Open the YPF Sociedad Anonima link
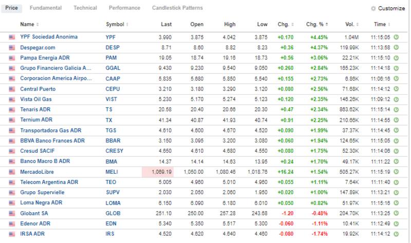Image resolution: width=411 pixels, height=243 pixels. click(x=49, y=37)
